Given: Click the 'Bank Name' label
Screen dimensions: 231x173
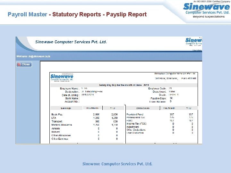Looking at the screenshot, I should (x=72, y=98).
